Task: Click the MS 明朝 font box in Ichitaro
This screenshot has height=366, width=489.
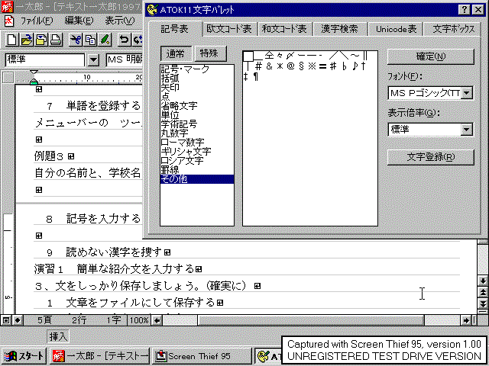Action: [x=125, y=59]
